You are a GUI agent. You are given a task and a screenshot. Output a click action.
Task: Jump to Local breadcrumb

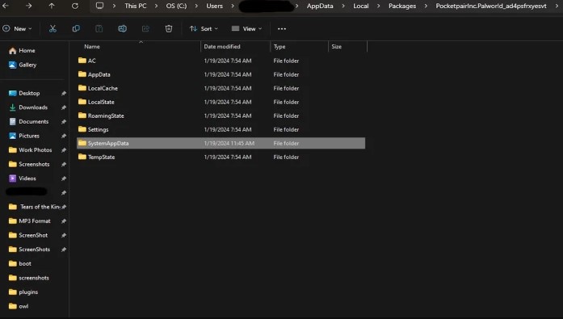[x=361, y=6]
